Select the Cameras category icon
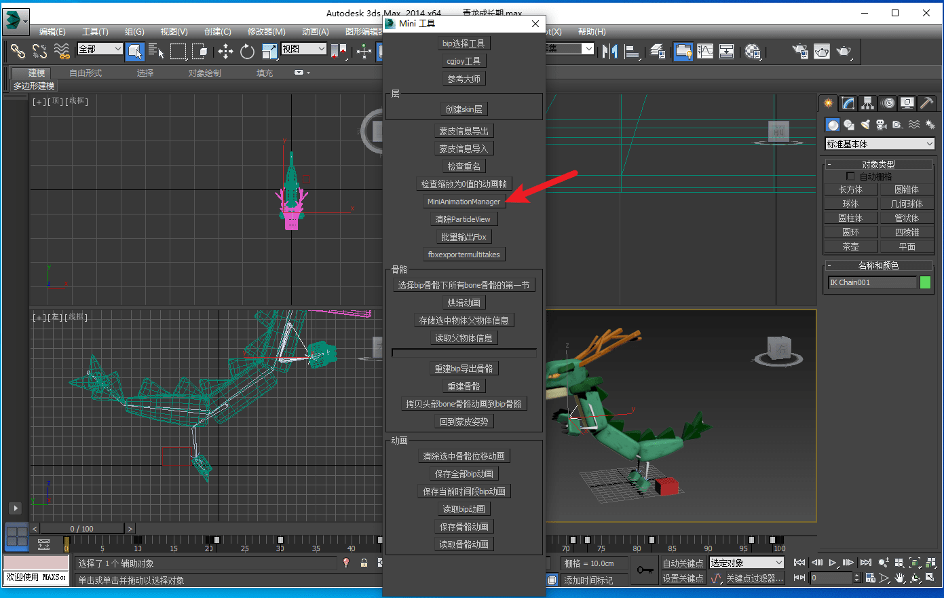This screenshot has height=598, width=944. point(882,124)
